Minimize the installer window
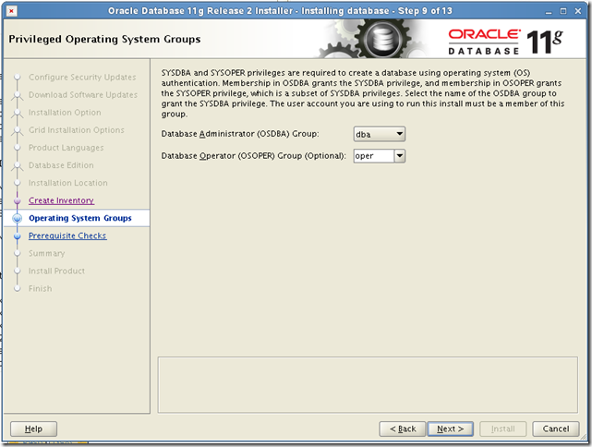This screenshot has width=592, height=447. coord(549,11)
